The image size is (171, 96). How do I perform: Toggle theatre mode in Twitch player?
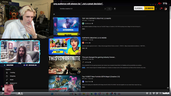(x=157, y=93)
